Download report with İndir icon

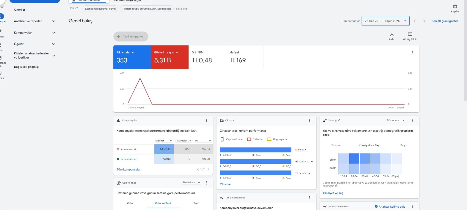pyautogui.click(x=392, y=34)
